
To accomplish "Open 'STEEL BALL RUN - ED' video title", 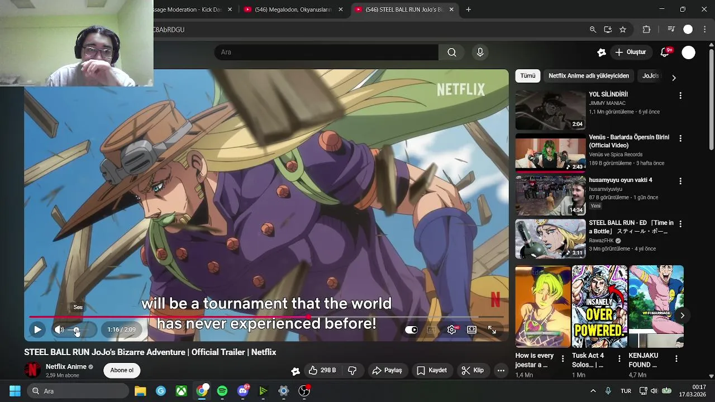I will coord(631,227).
